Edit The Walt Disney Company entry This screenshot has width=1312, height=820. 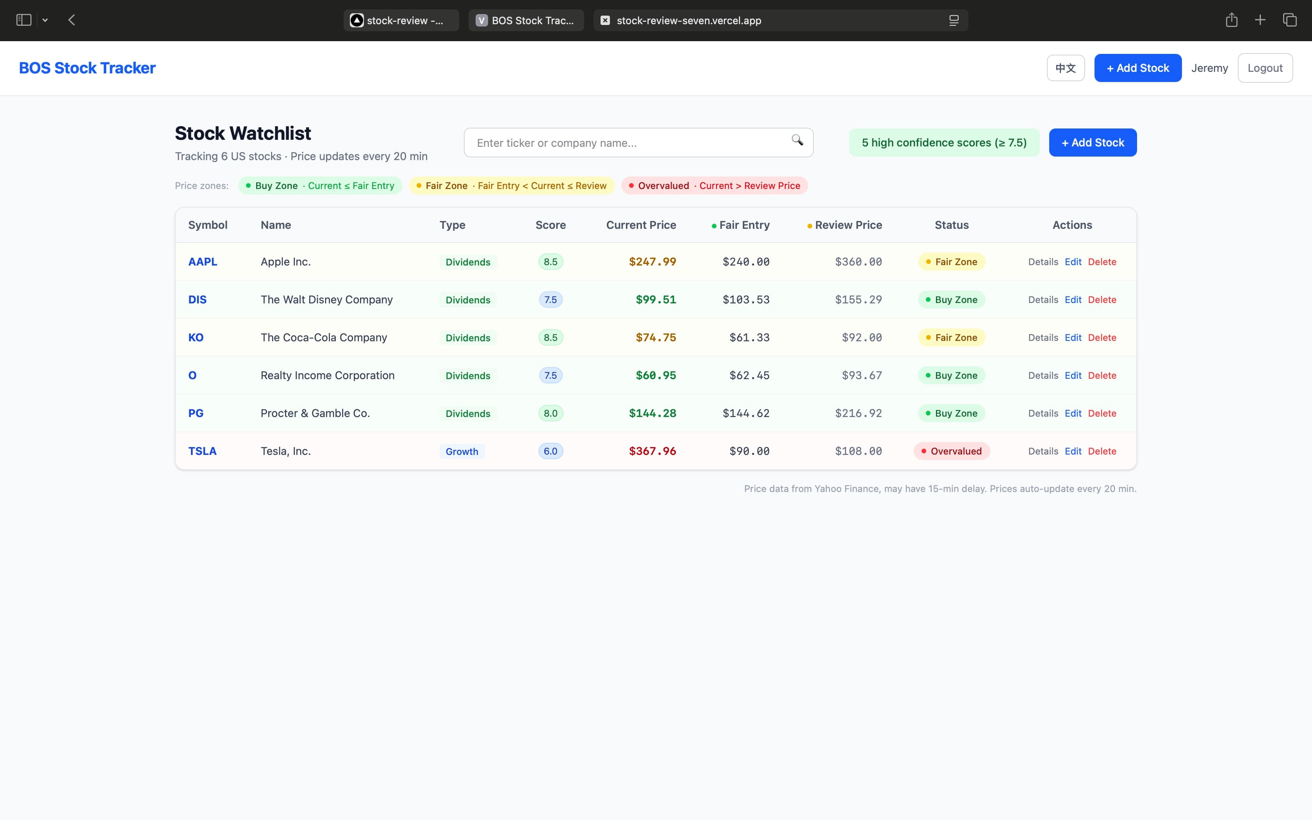coord(1073,299)
